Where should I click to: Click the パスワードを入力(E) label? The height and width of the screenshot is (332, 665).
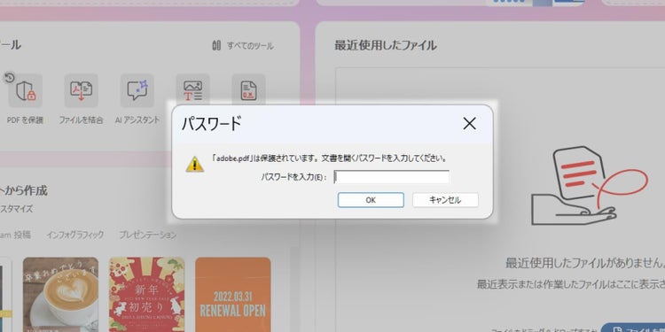click(293, 178)
